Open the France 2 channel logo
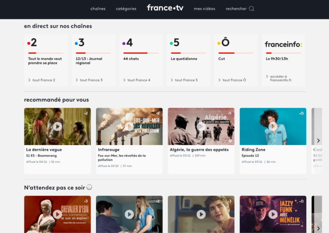329x233 pixels. pyautogui.click(x=32, y=43)
